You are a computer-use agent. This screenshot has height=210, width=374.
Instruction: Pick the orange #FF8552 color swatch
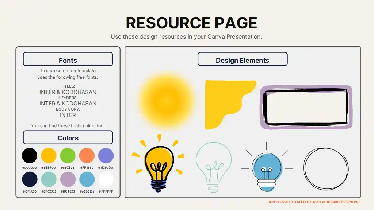click(87, 155)
